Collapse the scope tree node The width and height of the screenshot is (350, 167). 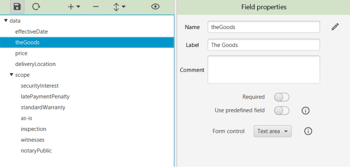(11, 75)
